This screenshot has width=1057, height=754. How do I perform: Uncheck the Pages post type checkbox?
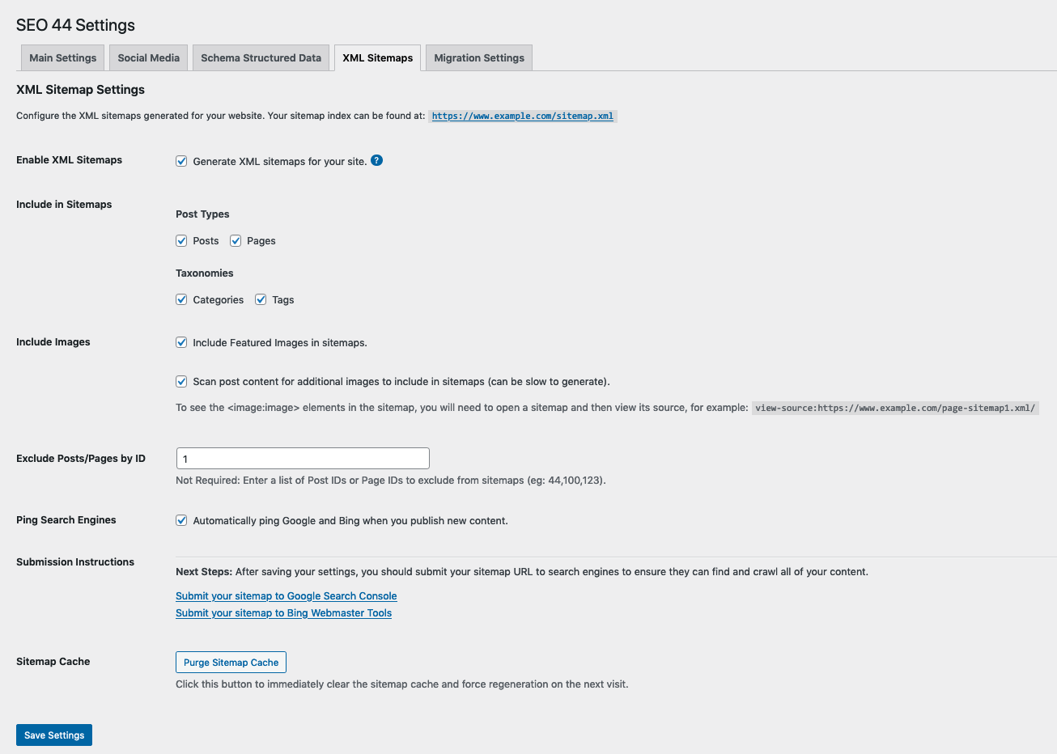(236, 241)
